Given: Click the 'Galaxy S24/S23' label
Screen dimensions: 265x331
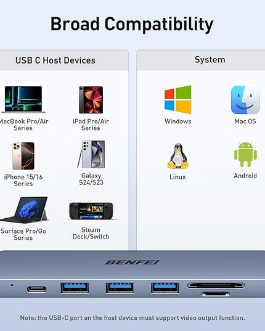Looking at the screenshot, I should [91, 179].
